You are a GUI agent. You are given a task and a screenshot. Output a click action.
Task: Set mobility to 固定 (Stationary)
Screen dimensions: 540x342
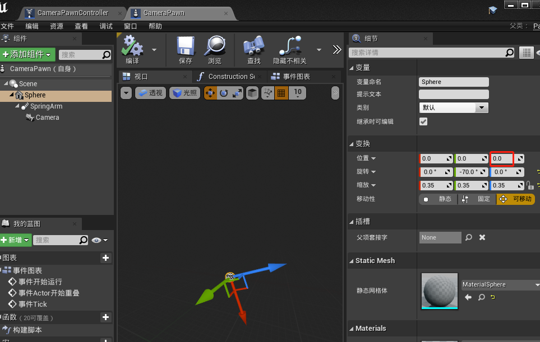tap(477, 199)
